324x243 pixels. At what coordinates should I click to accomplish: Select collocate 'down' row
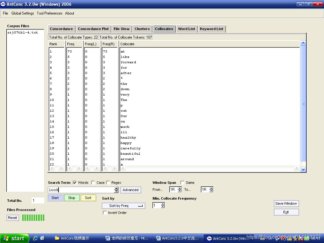125,89
